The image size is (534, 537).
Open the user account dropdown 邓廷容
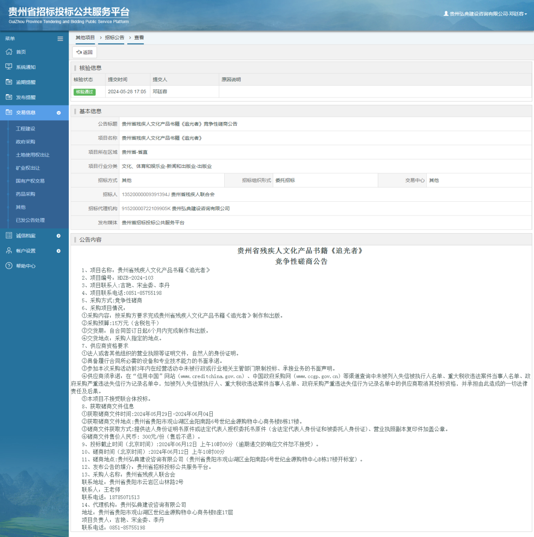[485, 14]
